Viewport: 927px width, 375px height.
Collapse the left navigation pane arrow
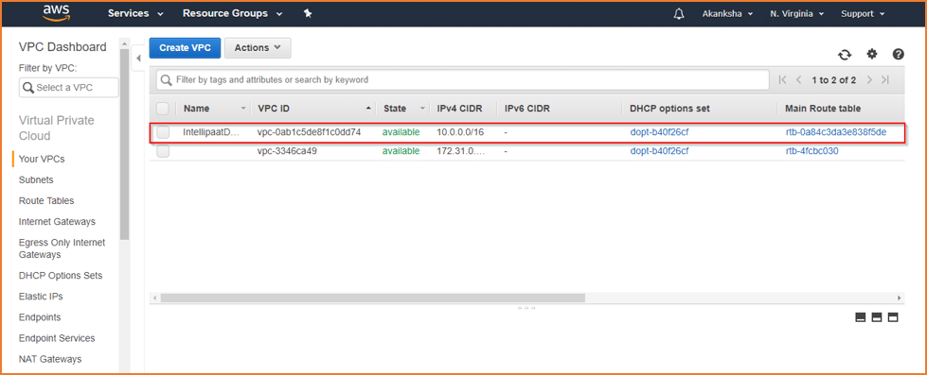pyautogui.click(x=138, y=58)
